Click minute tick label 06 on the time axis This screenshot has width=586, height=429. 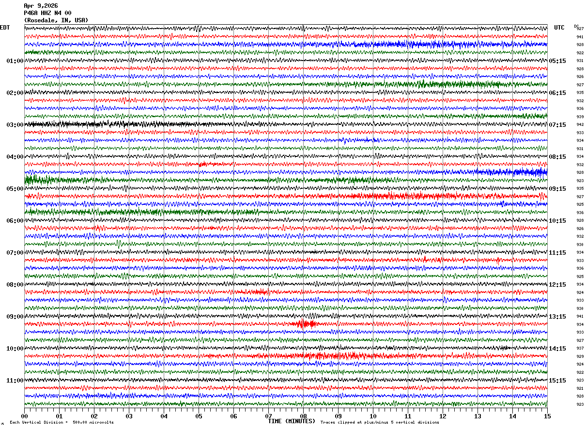(x=233, y=416)
